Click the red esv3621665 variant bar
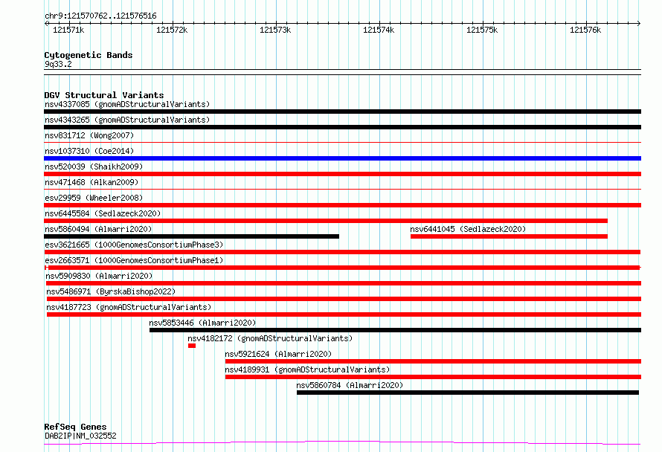This screenshot has width=662, height=452. pyautogui.click(x=342, y=252)
